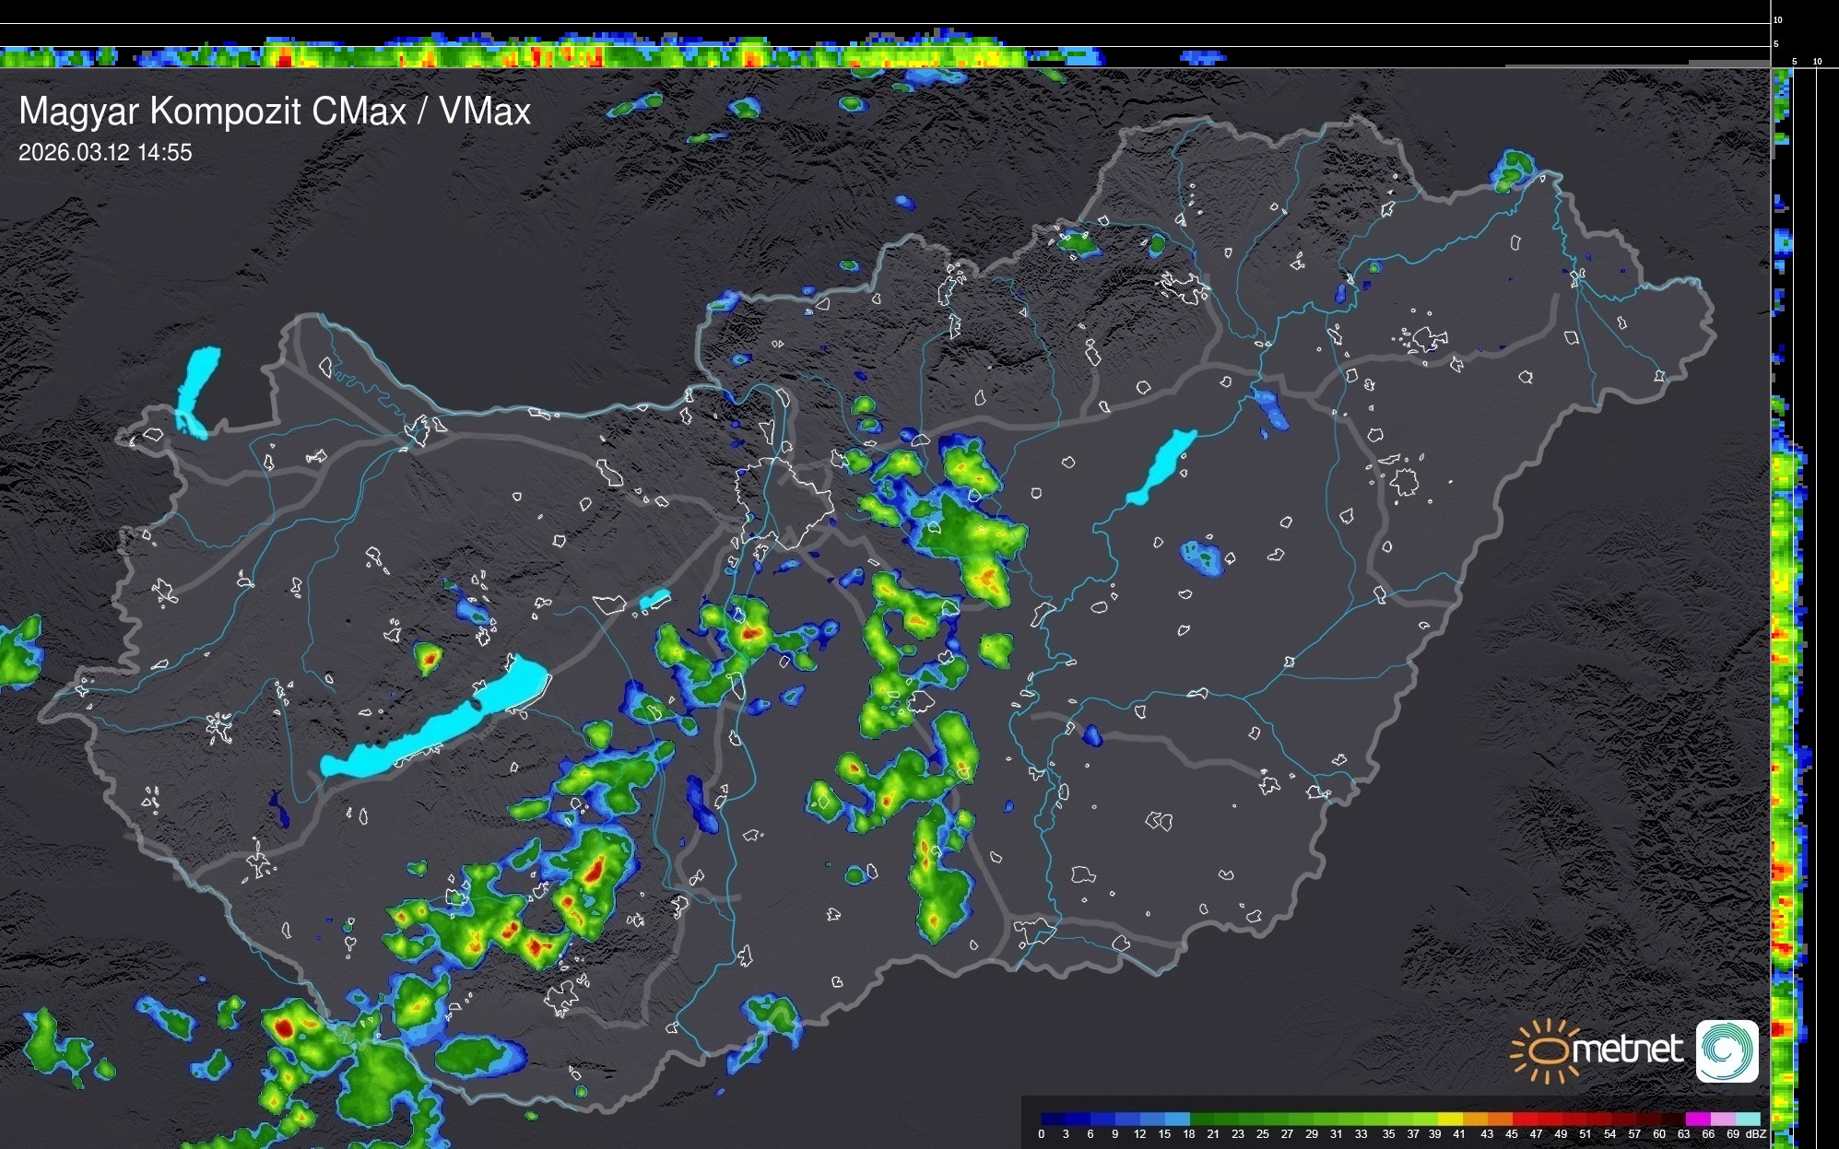This screenshot has width=1839, height=1149.
Task: Click the top-right vertical scale label 10
Action: click(x=1777, y=19)
